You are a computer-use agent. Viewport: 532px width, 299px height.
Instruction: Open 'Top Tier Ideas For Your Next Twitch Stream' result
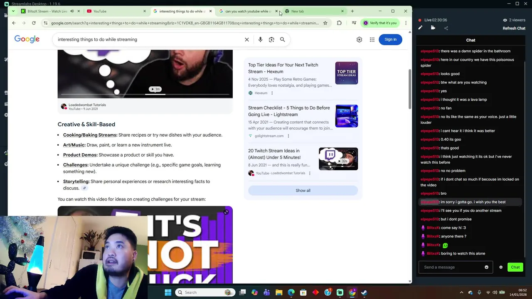283,68
